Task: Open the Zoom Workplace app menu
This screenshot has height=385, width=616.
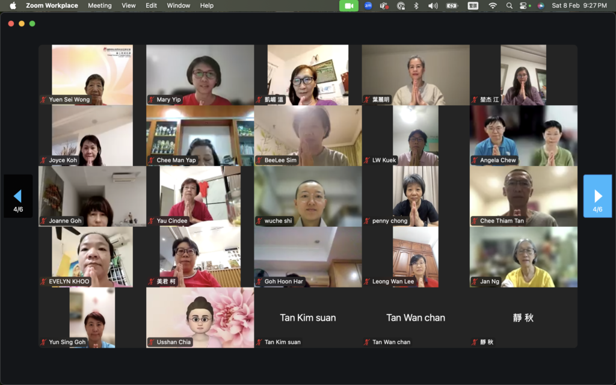Action: point(52,5)
